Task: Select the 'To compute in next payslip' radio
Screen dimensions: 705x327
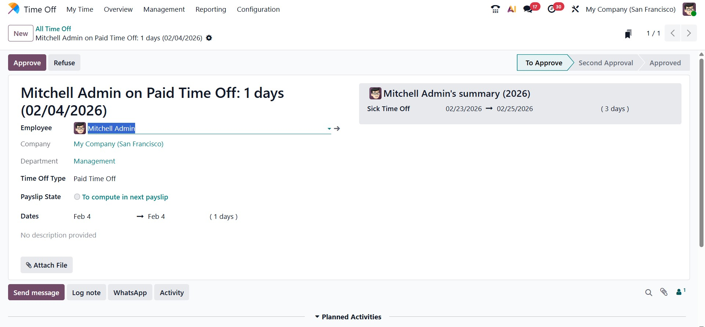Action: pos(77,197)
